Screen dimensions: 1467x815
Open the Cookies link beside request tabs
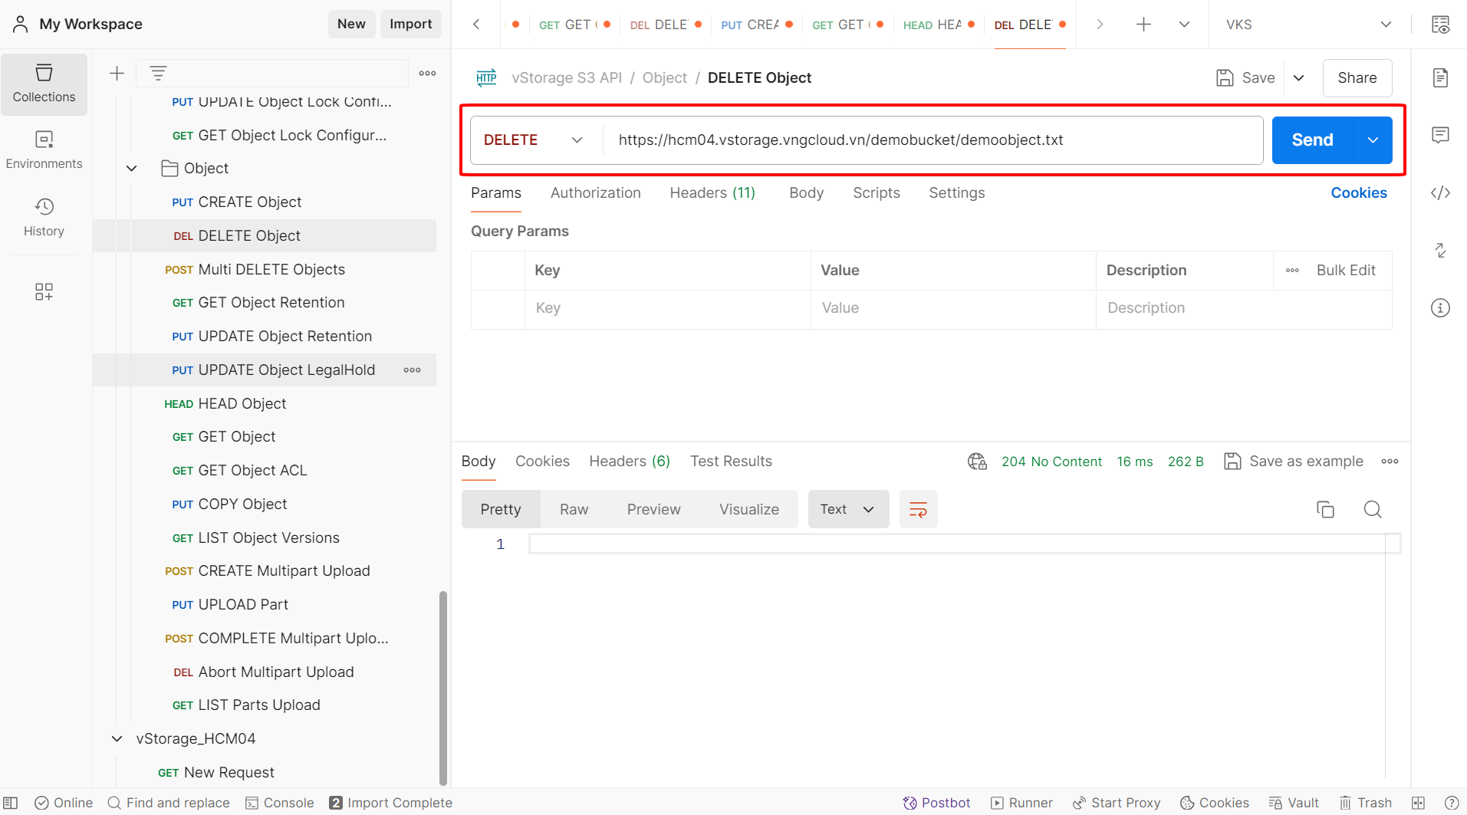pos(1358,193)
